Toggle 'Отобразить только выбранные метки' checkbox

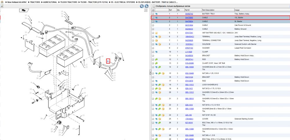click(154, 6)
